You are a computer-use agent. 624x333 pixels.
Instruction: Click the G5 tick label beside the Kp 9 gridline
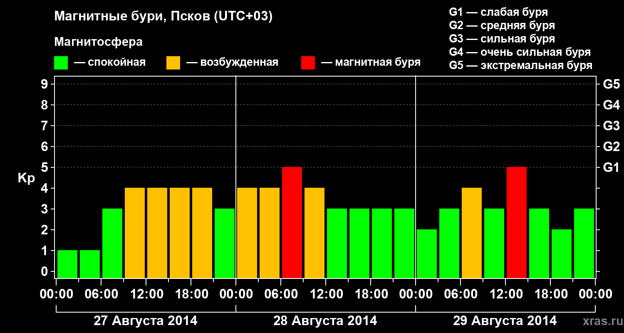pyautogui.click(x=611, y=84)
